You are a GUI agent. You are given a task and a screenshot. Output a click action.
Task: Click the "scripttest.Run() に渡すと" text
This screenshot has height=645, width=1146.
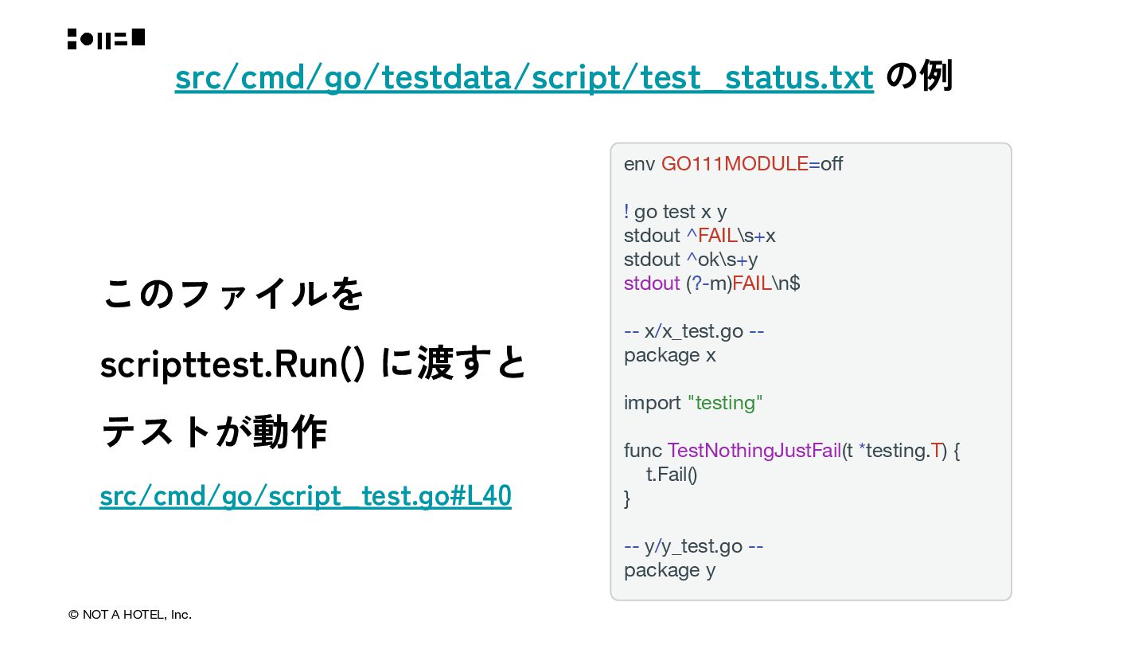(314, 364)
